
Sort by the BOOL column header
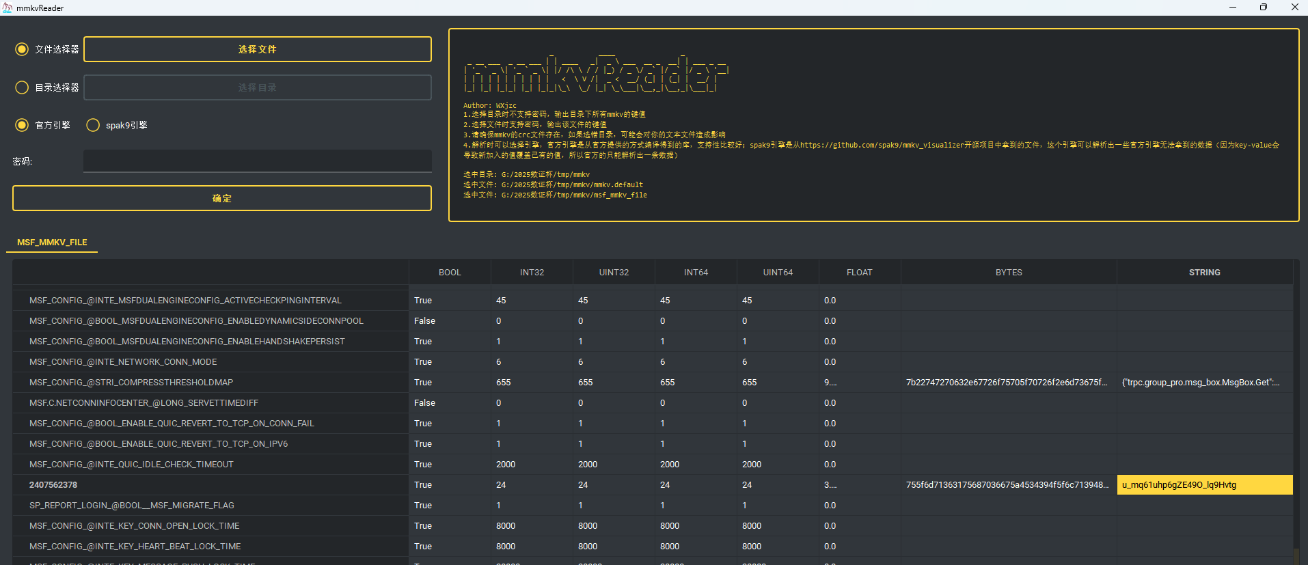tap(450, 273)
